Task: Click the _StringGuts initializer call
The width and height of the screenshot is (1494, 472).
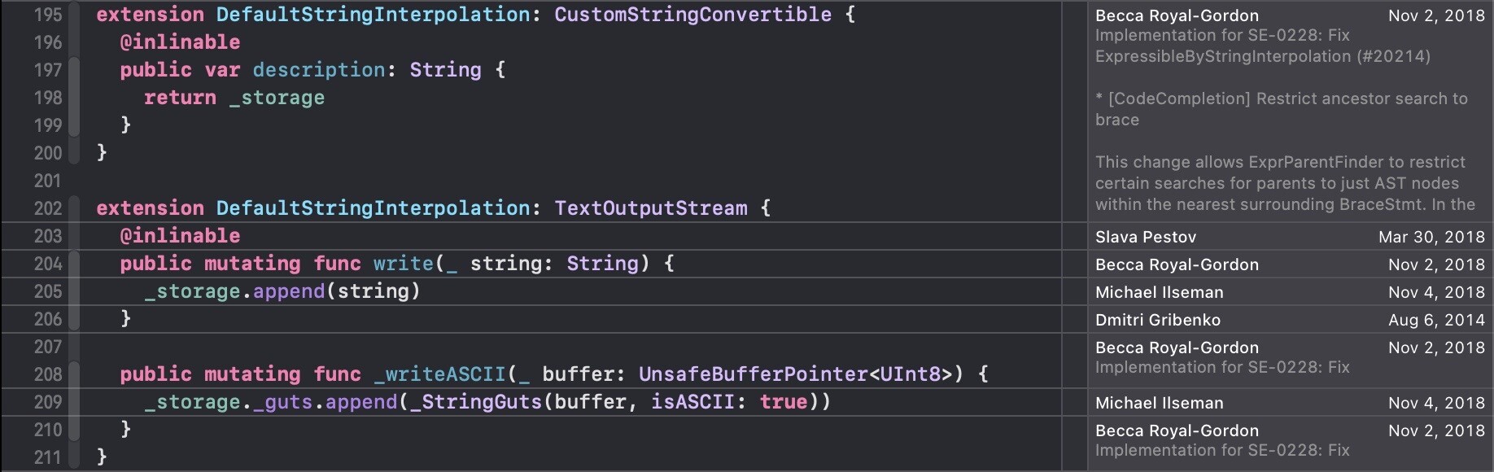Action: (x=476, y=402)
